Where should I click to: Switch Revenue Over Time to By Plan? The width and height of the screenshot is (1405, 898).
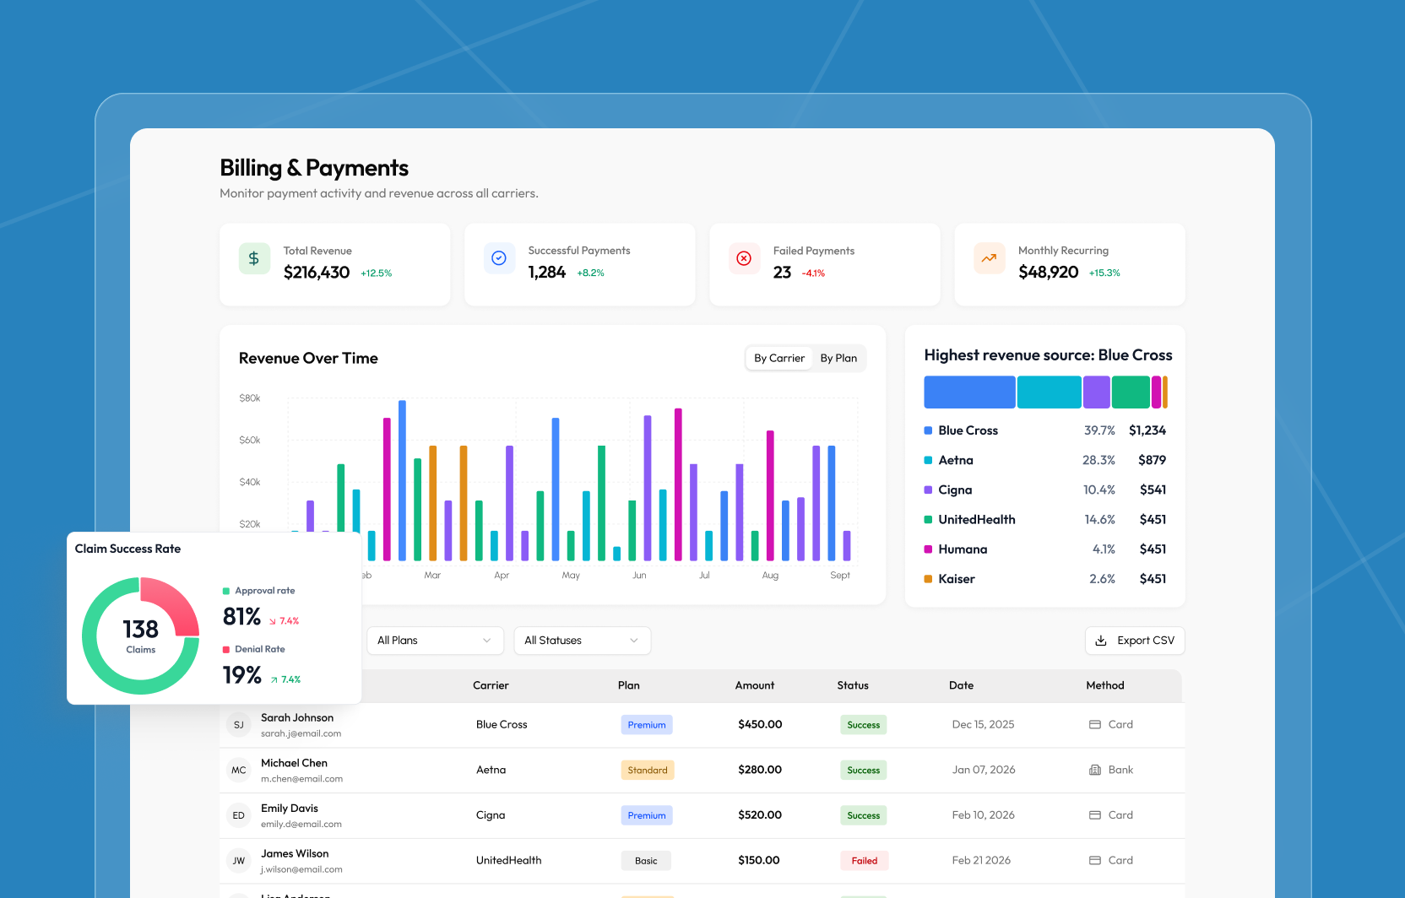pyautogui.click(x=838, y=358)
